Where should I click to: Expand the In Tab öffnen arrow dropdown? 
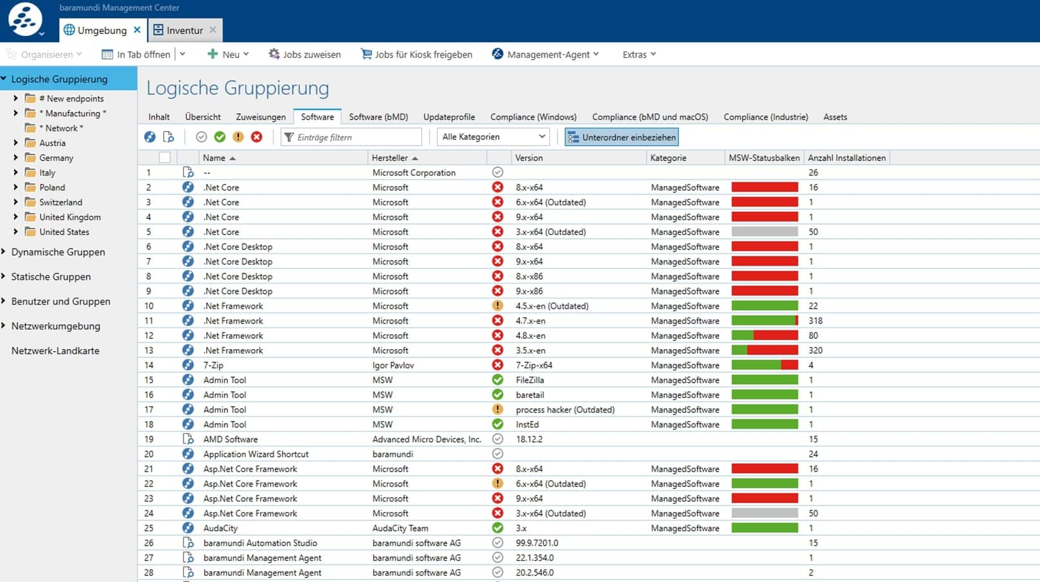182,55
